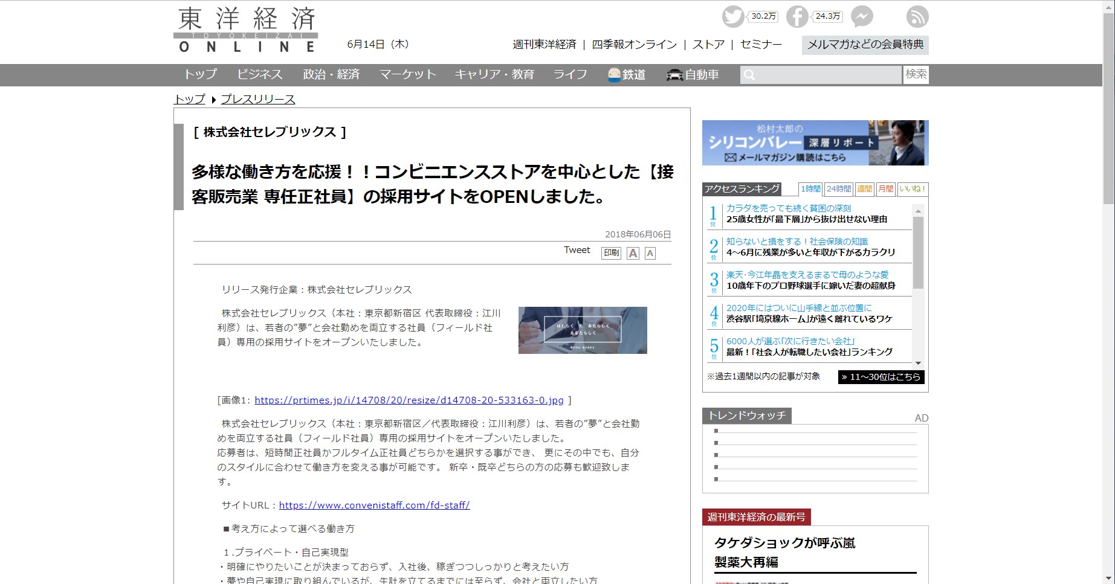Open ストア header link

(x=708, y=45)
